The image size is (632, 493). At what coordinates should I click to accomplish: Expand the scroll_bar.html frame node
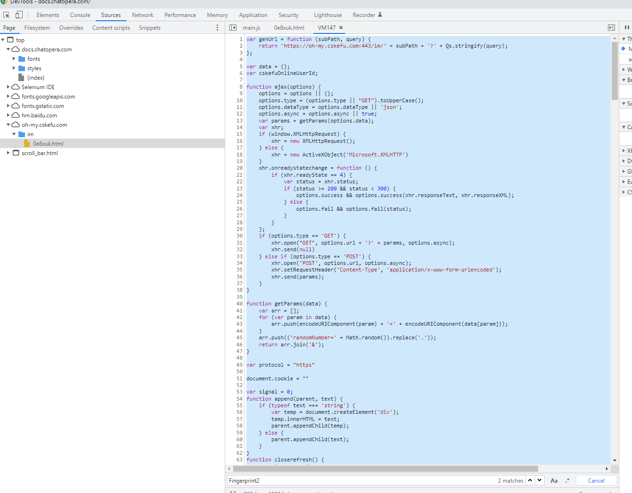[x=8, y=153]
